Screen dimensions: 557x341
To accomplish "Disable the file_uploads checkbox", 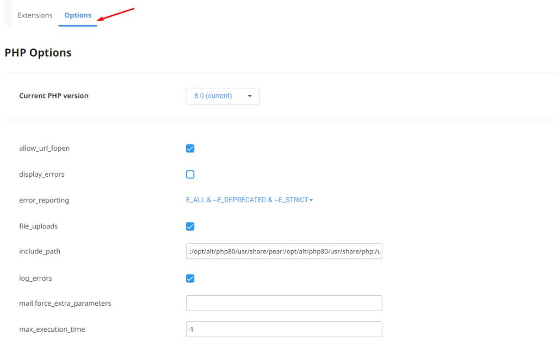I will [190, 226].
